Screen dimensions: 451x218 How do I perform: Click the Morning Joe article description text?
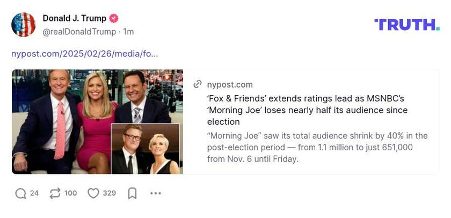pos(317,147)
